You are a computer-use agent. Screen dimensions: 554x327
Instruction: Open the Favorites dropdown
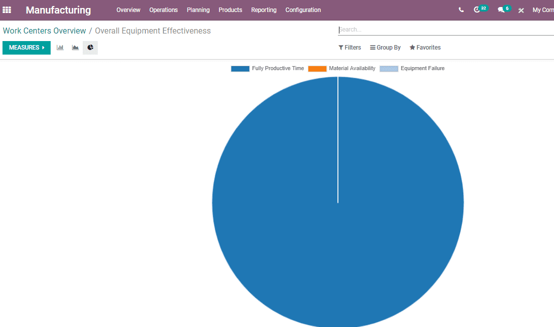point(425,47)
